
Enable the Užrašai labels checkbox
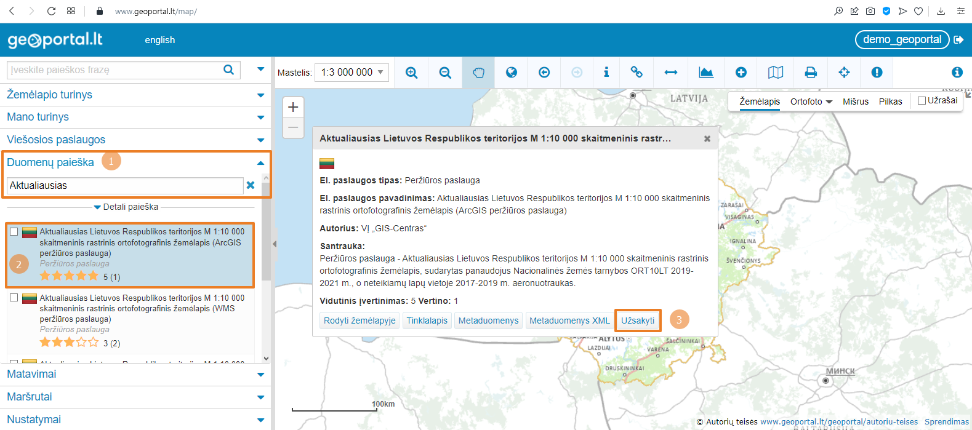(922, 100)
